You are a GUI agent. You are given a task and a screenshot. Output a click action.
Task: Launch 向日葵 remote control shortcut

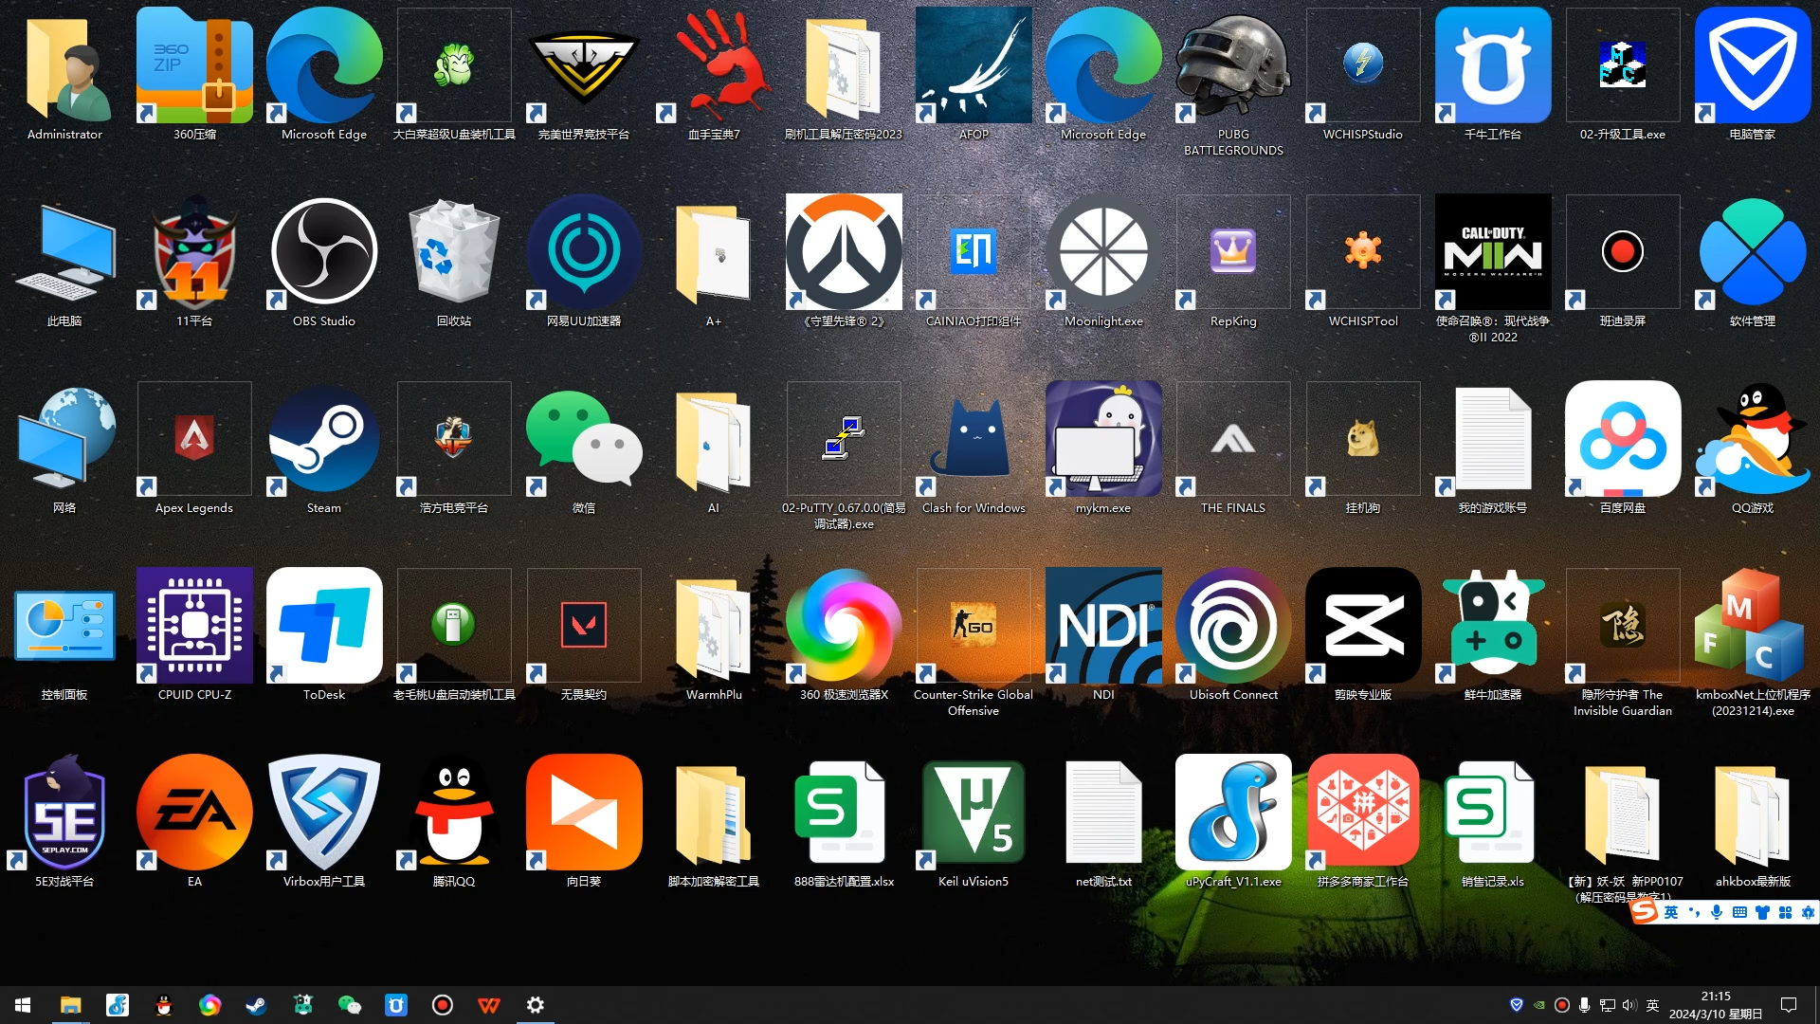pyautogui.click(x=584, y=821)
